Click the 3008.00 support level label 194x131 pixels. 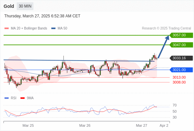179,82
